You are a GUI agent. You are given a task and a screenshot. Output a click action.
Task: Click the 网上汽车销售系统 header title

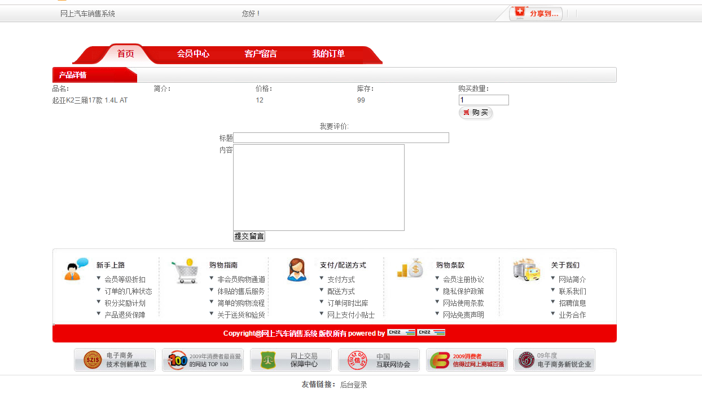pos(87,14)
